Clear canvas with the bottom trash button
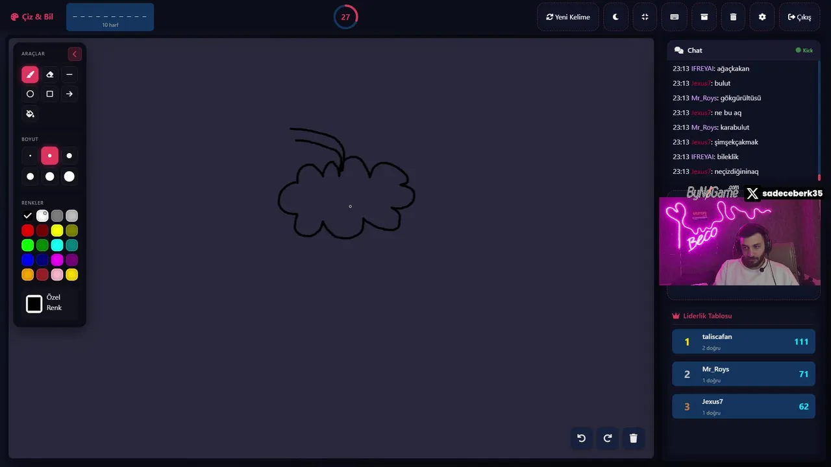The height and width of the screenshot is (467, 831). pos(634,438)
